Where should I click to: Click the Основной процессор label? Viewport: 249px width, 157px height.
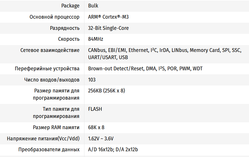tap(55, 17)
